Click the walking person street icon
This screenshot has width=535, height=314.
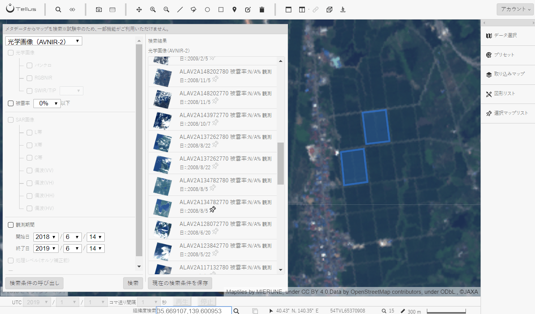pos(342,10)
